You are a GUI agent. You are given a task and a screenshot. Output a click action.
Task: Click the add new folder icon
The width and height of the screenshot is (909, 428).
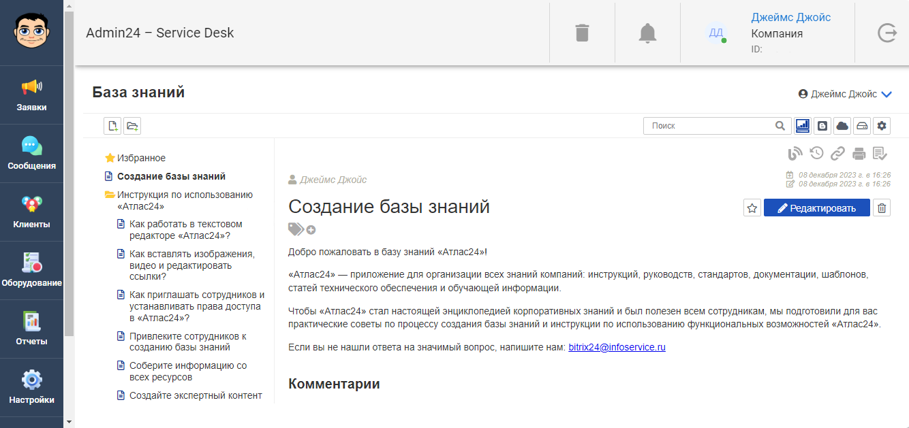pos(132,126)
